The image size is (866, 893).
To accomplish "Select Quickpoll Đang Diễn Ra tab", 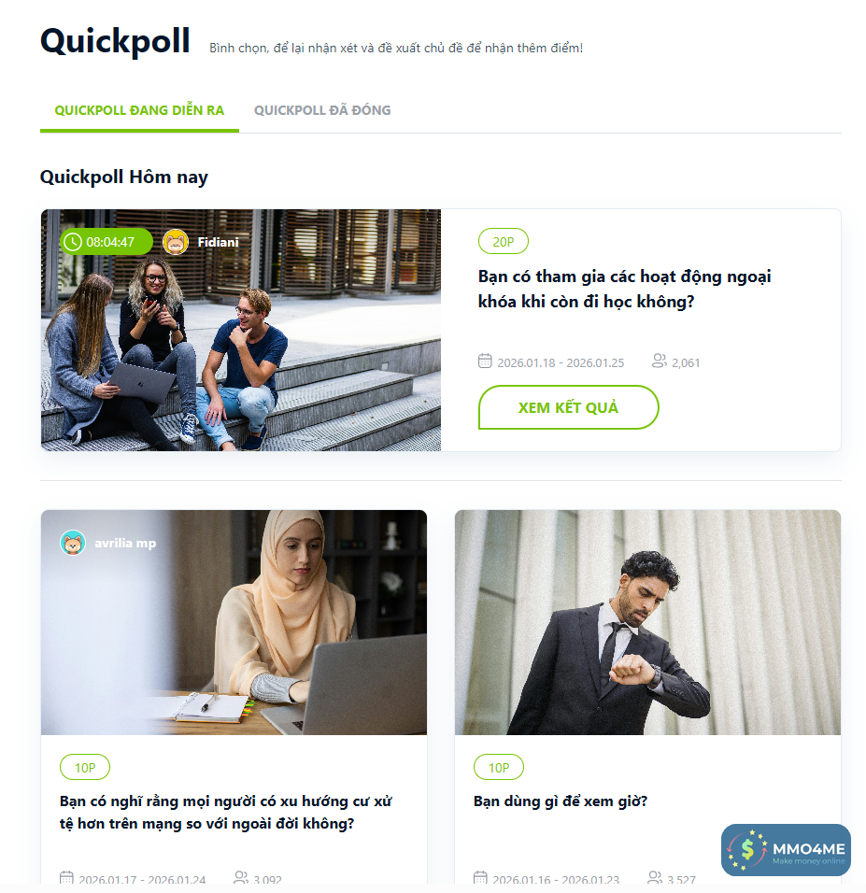I will coord(139,110).
